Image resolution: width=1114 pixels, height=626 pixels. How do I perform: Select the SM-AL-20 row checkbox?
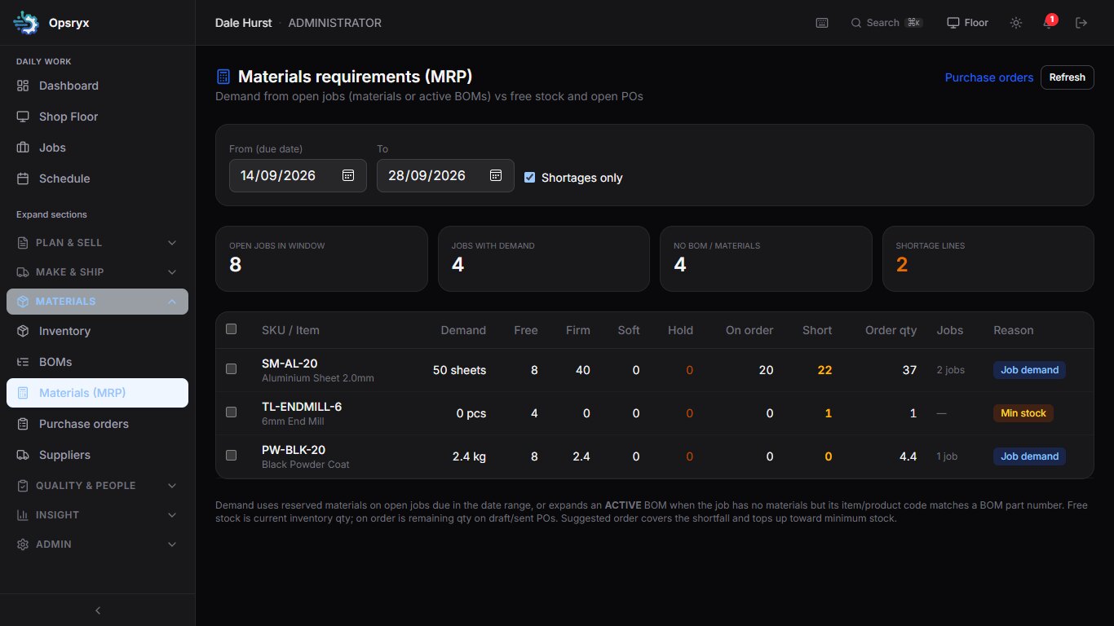pyautogui.click(x=231, y=369)
